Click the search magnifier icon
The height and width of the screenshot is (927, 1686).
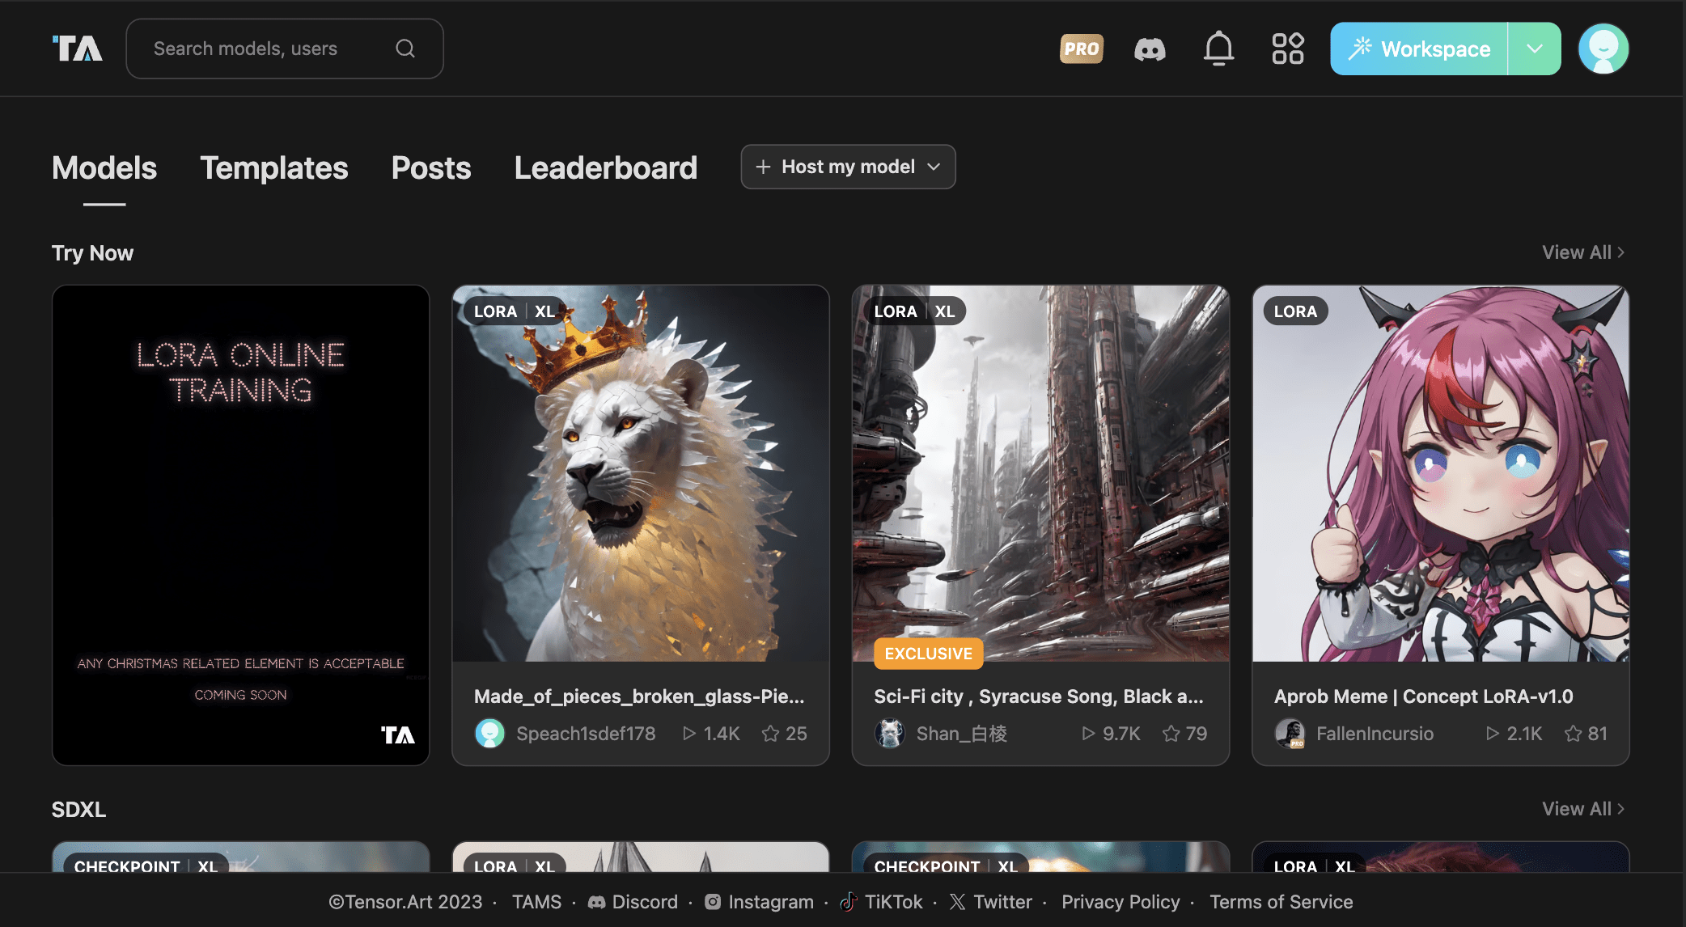pyautogui.click(x=408, y=48)
